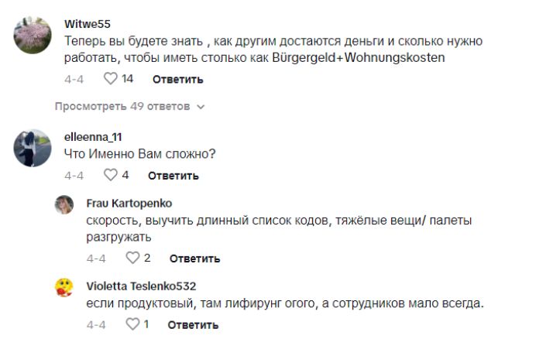The image size is (546, 346).
Task: Click 'Ответить' under Frau Kartopenko's reply
Action: (194, 259)
